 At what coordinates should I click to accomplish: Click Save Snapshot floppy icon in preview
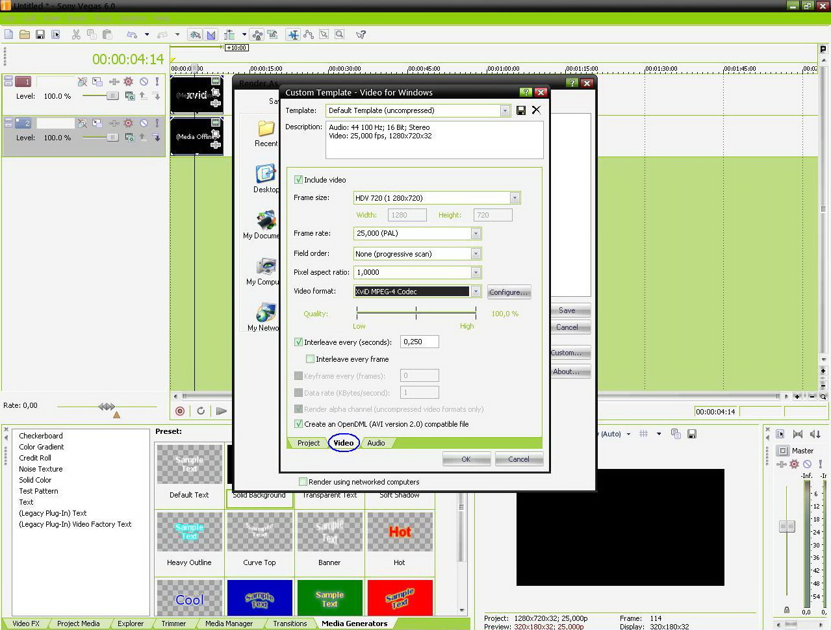[x=692, y=434]
